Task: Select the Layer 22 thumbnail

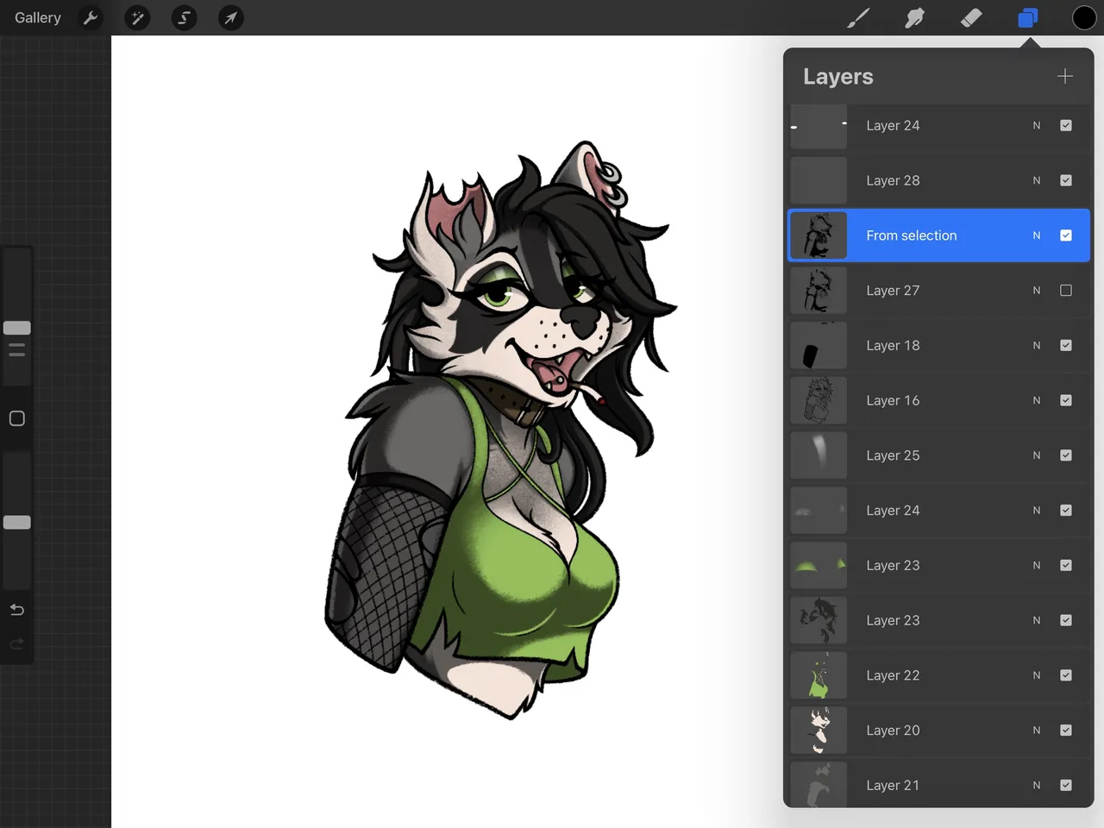Action: (x=819, y=675)
